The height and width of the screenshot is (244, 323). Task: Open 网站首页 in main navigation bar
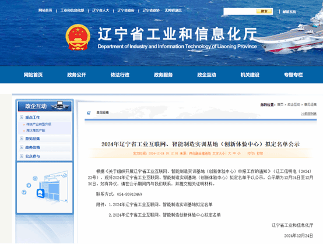pyautogui.click(x=33, y=75)
